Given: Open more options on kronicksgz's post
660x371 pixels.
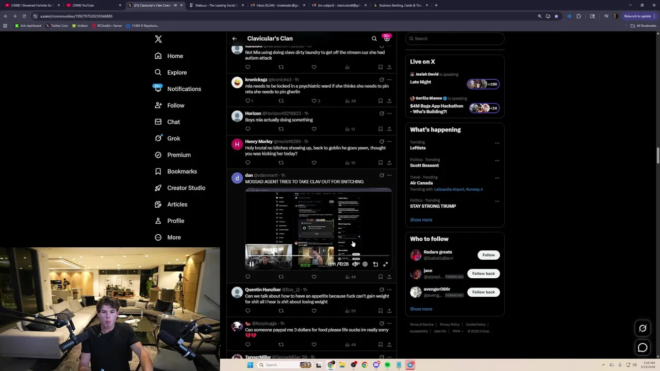Looking at the screenshot, I should point(389,80).
